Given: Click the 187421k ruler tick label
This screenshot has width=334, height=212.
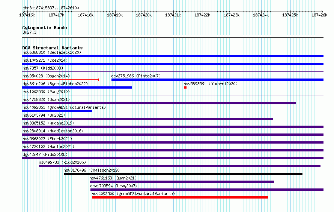Looking at the screenshot, I should [173, 15].
